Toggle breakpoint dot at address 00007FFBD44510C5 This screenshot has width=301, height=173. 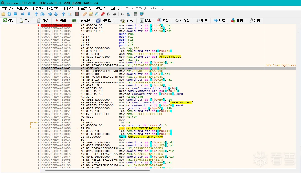pos(39,137)
